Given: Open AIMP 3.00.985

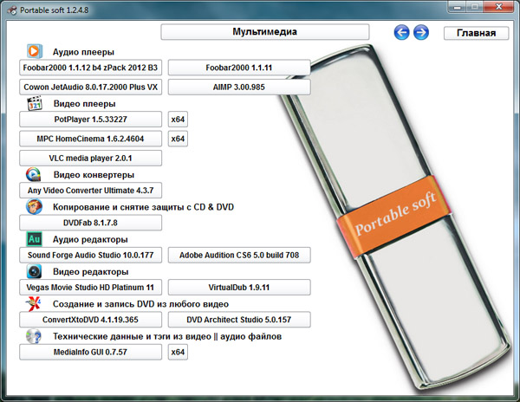Looking at the screenshot, I should coord(238,88).
